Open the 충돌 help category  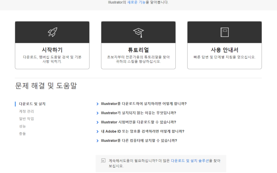pyautogui.click(x=22, y=133)
